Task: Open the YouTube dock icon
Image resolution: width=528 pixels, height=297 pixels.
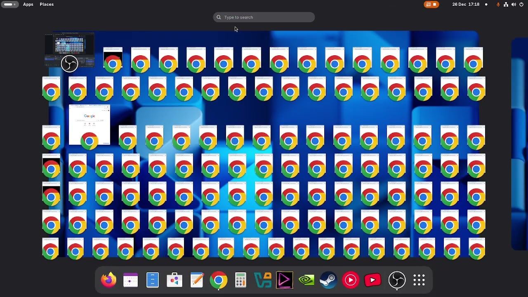Action: click(x=372, y=280)
